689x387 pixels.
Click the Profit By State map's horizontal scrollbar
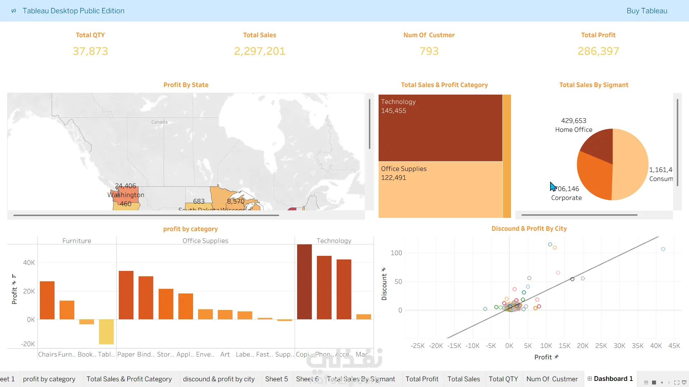(146, 215)
